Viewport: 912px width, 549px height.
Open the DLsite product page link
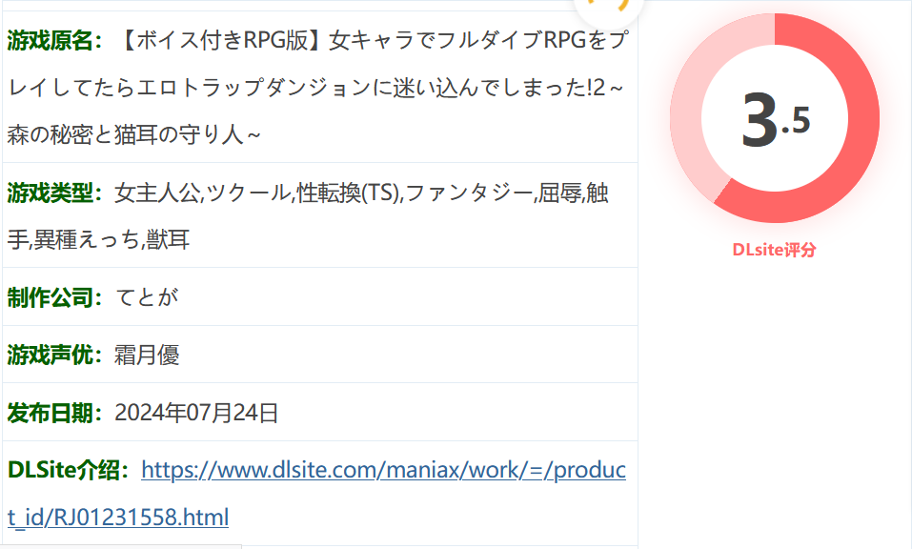point(383,470)
